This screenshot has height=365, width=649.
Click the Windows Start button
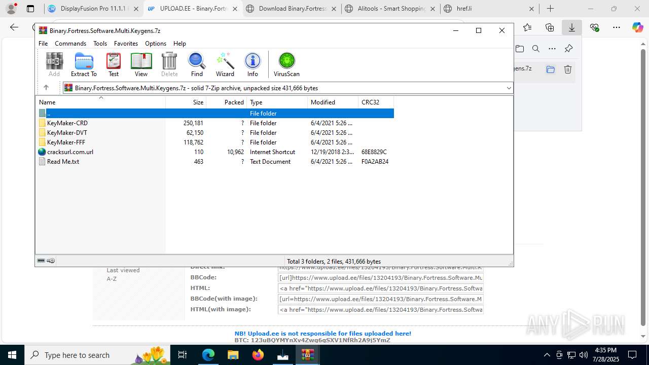coord(12,355)
